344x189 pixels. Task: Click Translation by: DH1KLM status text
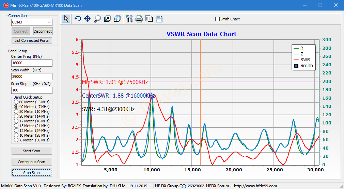[x=105, y=186]
